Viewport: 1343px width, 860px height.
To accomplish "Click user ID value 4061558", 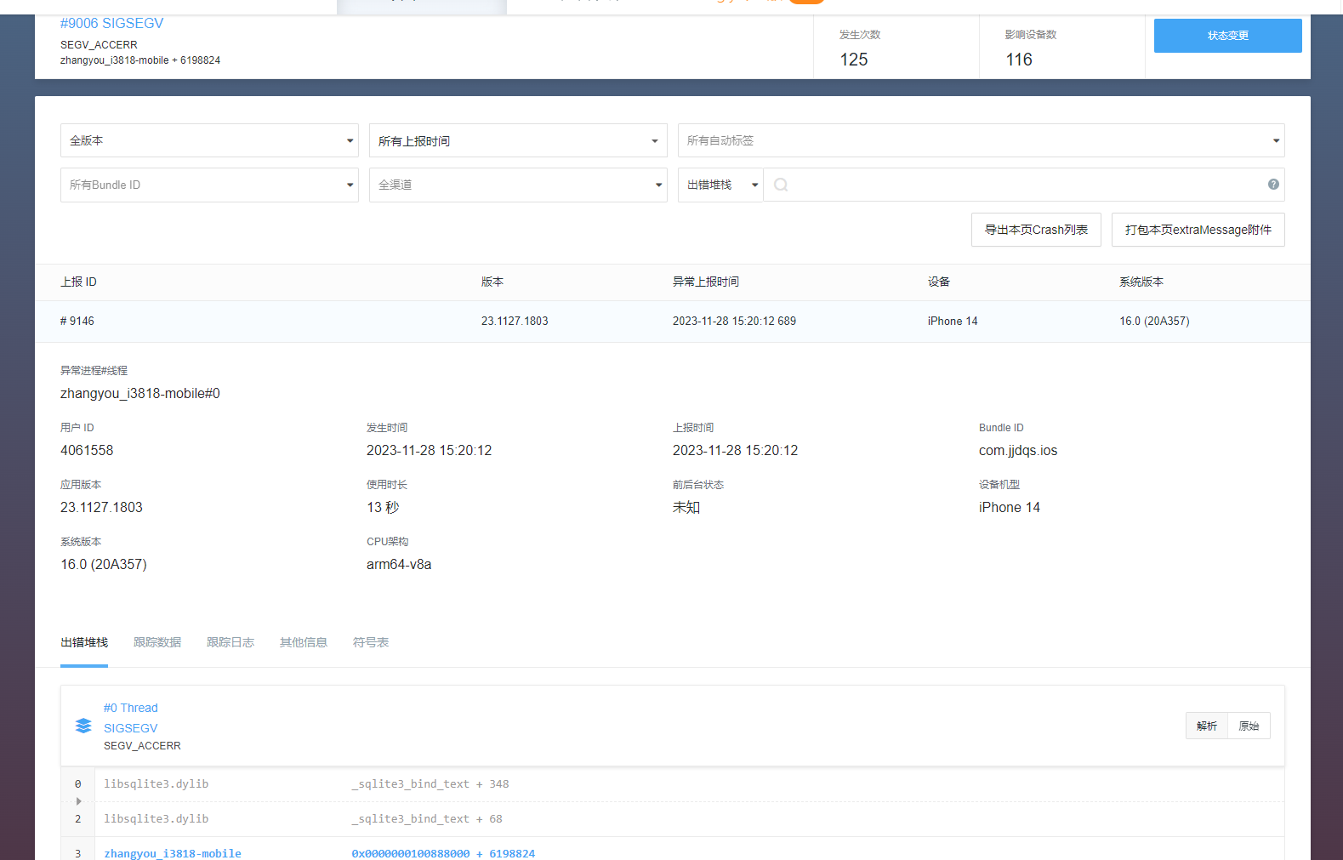I will coord(87,451).
